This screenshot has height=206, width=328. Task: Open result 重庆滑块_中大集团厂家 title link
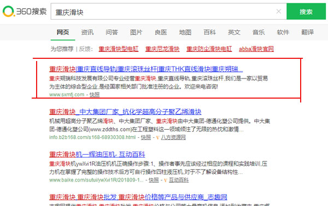tap(125, 112)
